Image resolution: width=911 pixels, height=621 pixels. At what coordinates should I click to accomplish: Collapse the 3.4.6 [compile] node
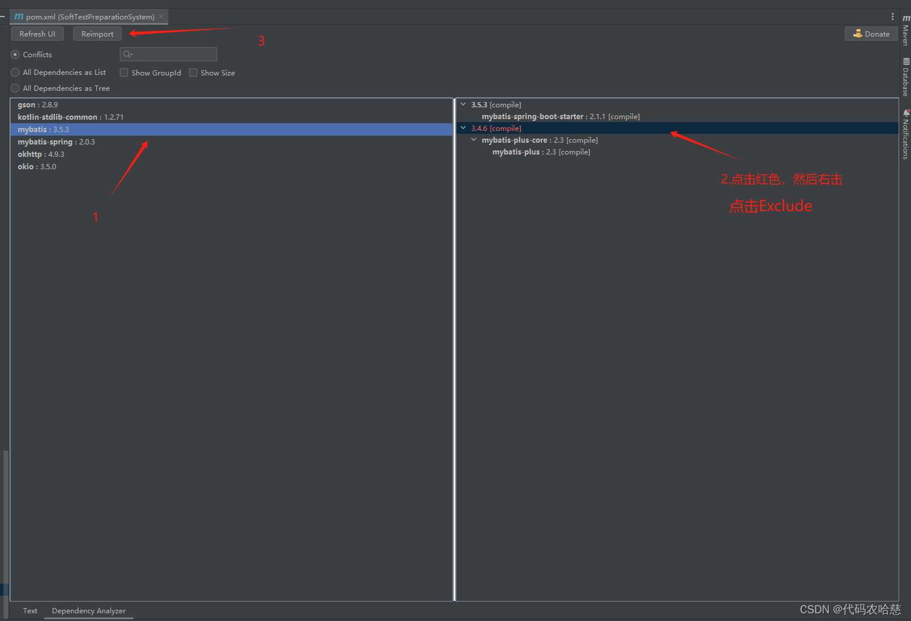463,128
